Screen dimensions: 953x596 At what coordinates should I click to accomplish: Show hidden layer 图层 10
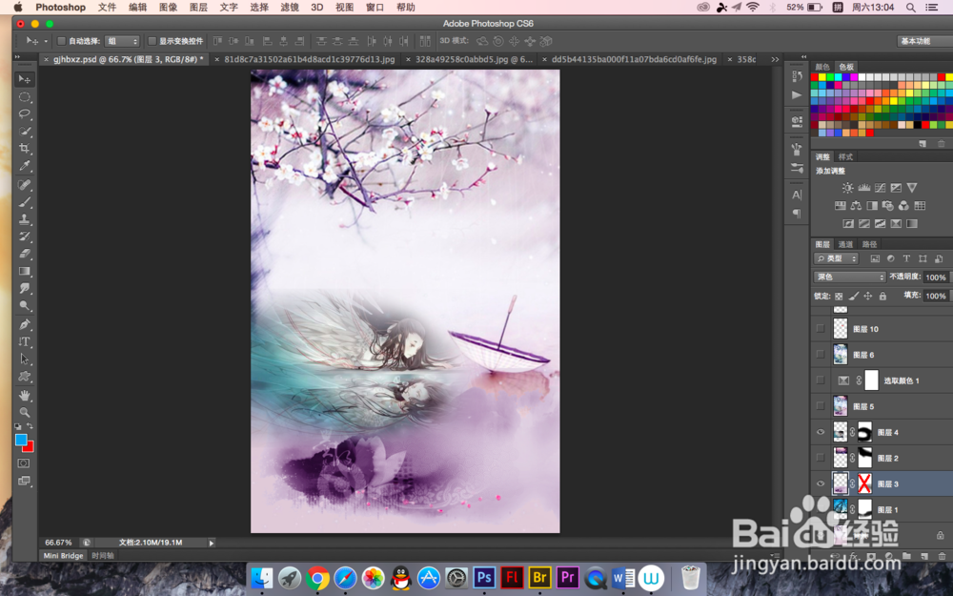point(821,329)
